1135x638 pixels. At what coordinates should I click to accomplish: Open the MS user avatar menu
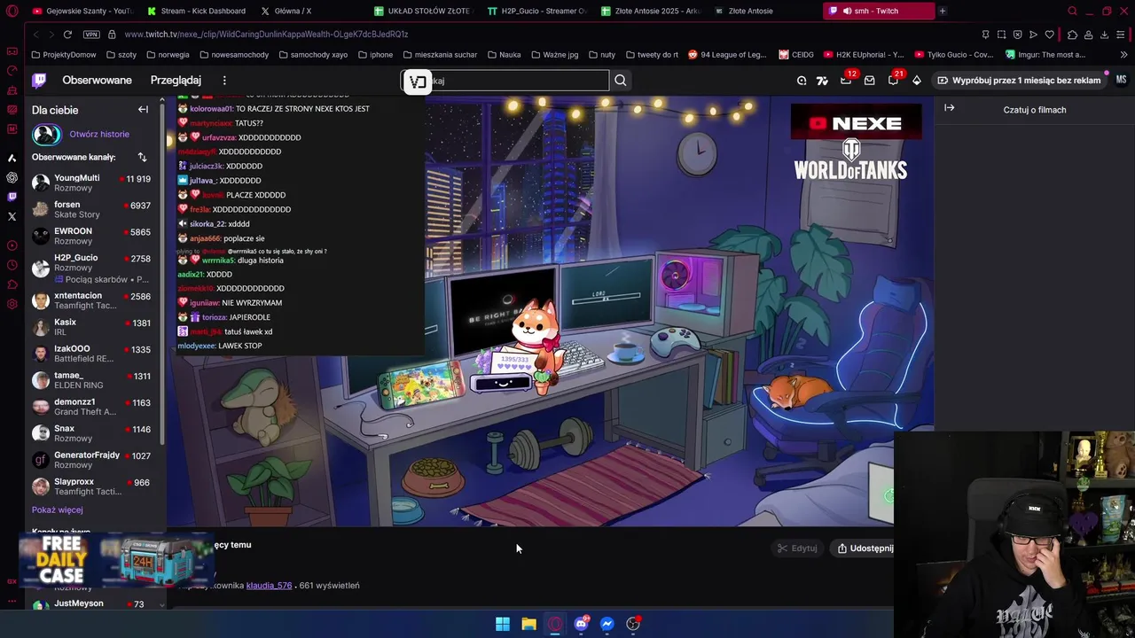1121,80
